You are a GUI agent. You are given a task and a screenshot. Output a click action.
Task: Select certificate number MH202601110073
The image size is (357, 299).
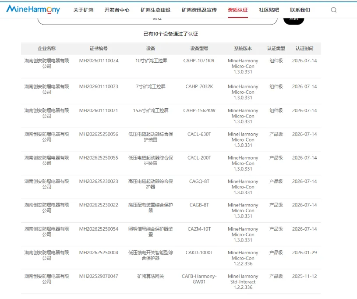(x=99, y=87)
